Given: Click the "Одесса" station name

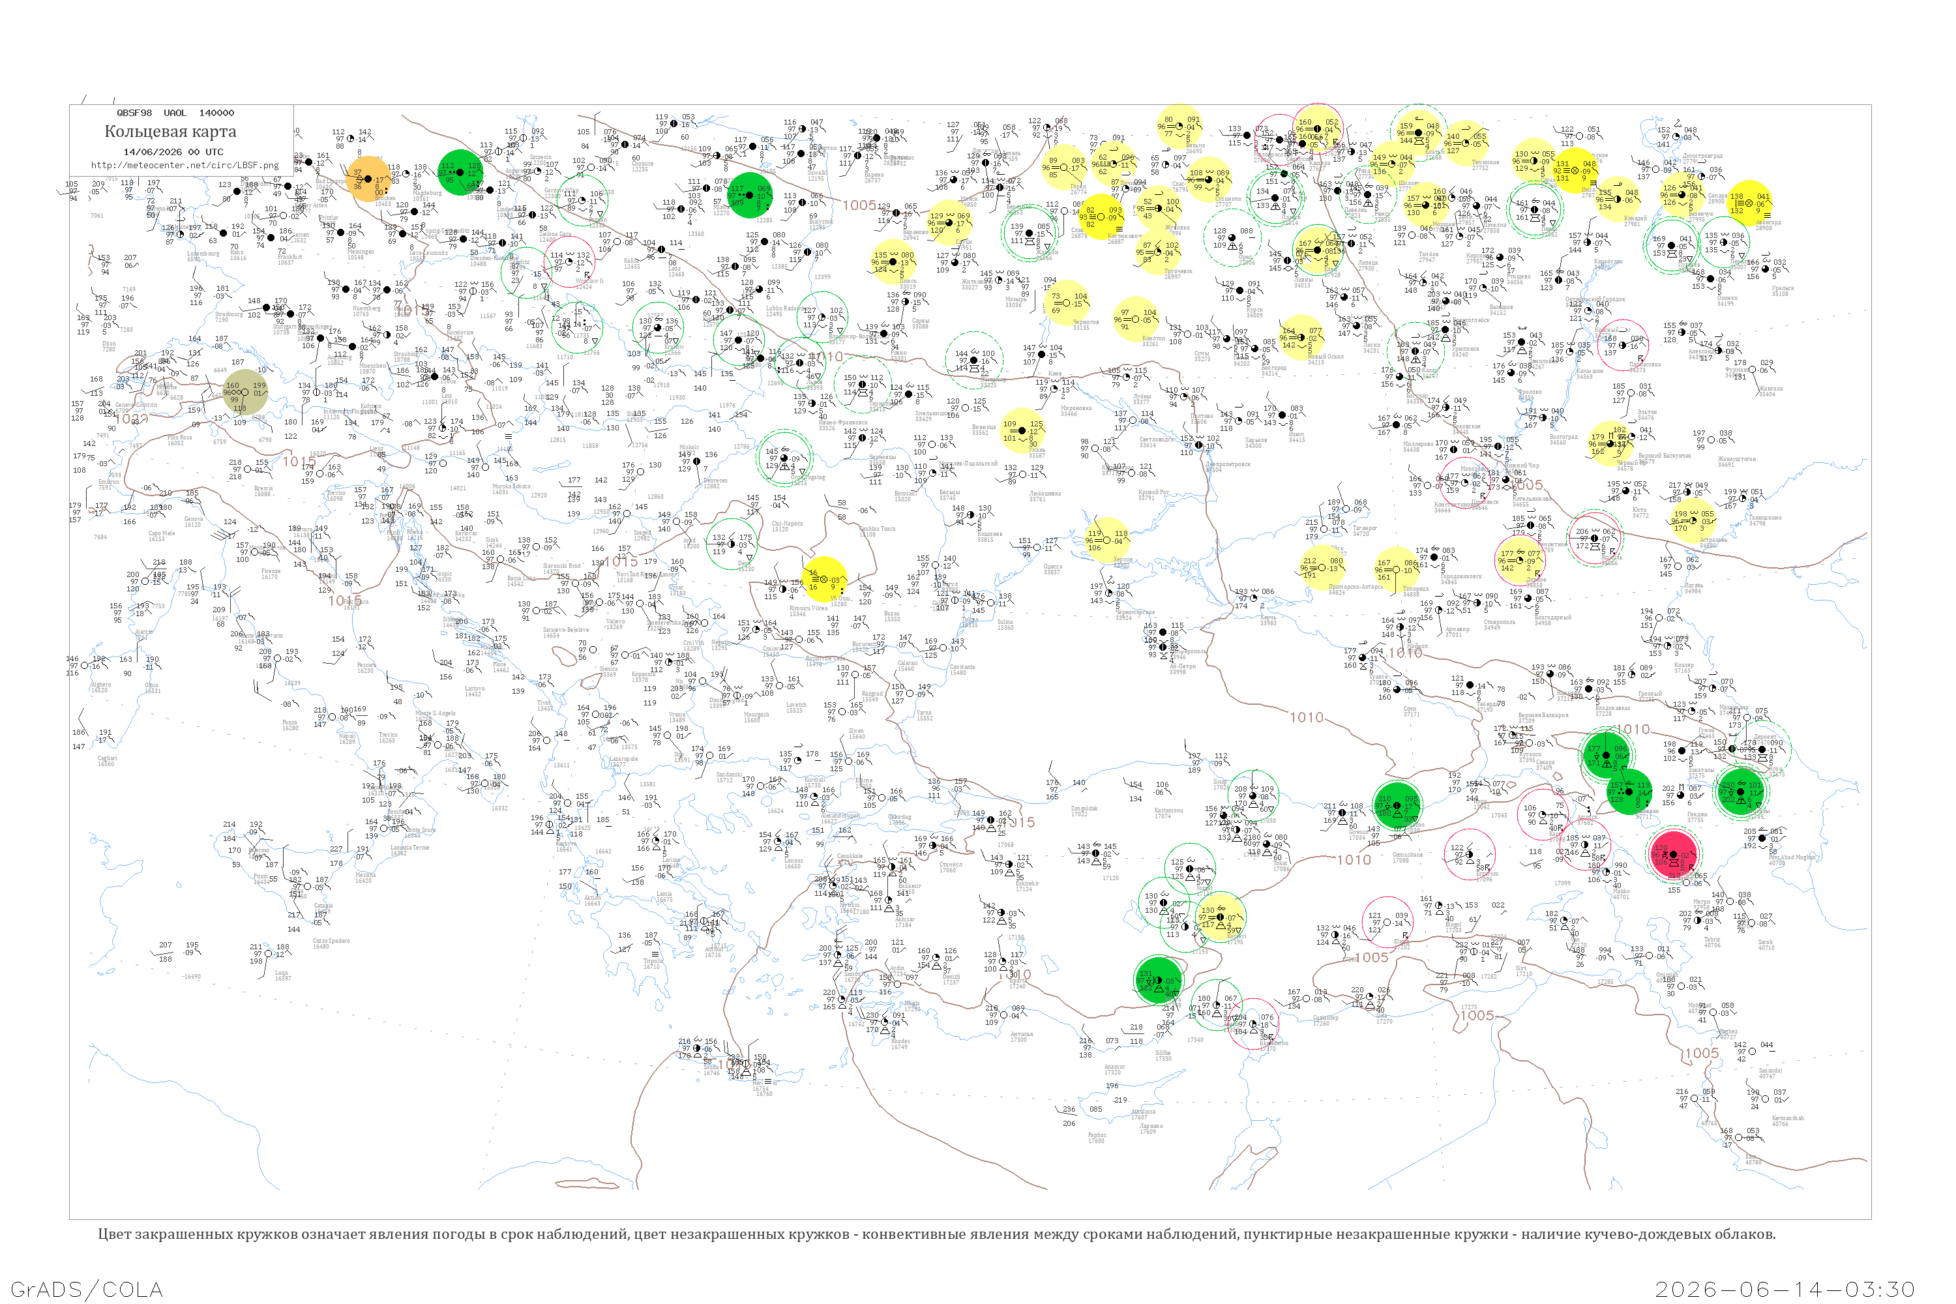Looking at the screenshot, I should pyautogui.click(x=1052, y=567).
